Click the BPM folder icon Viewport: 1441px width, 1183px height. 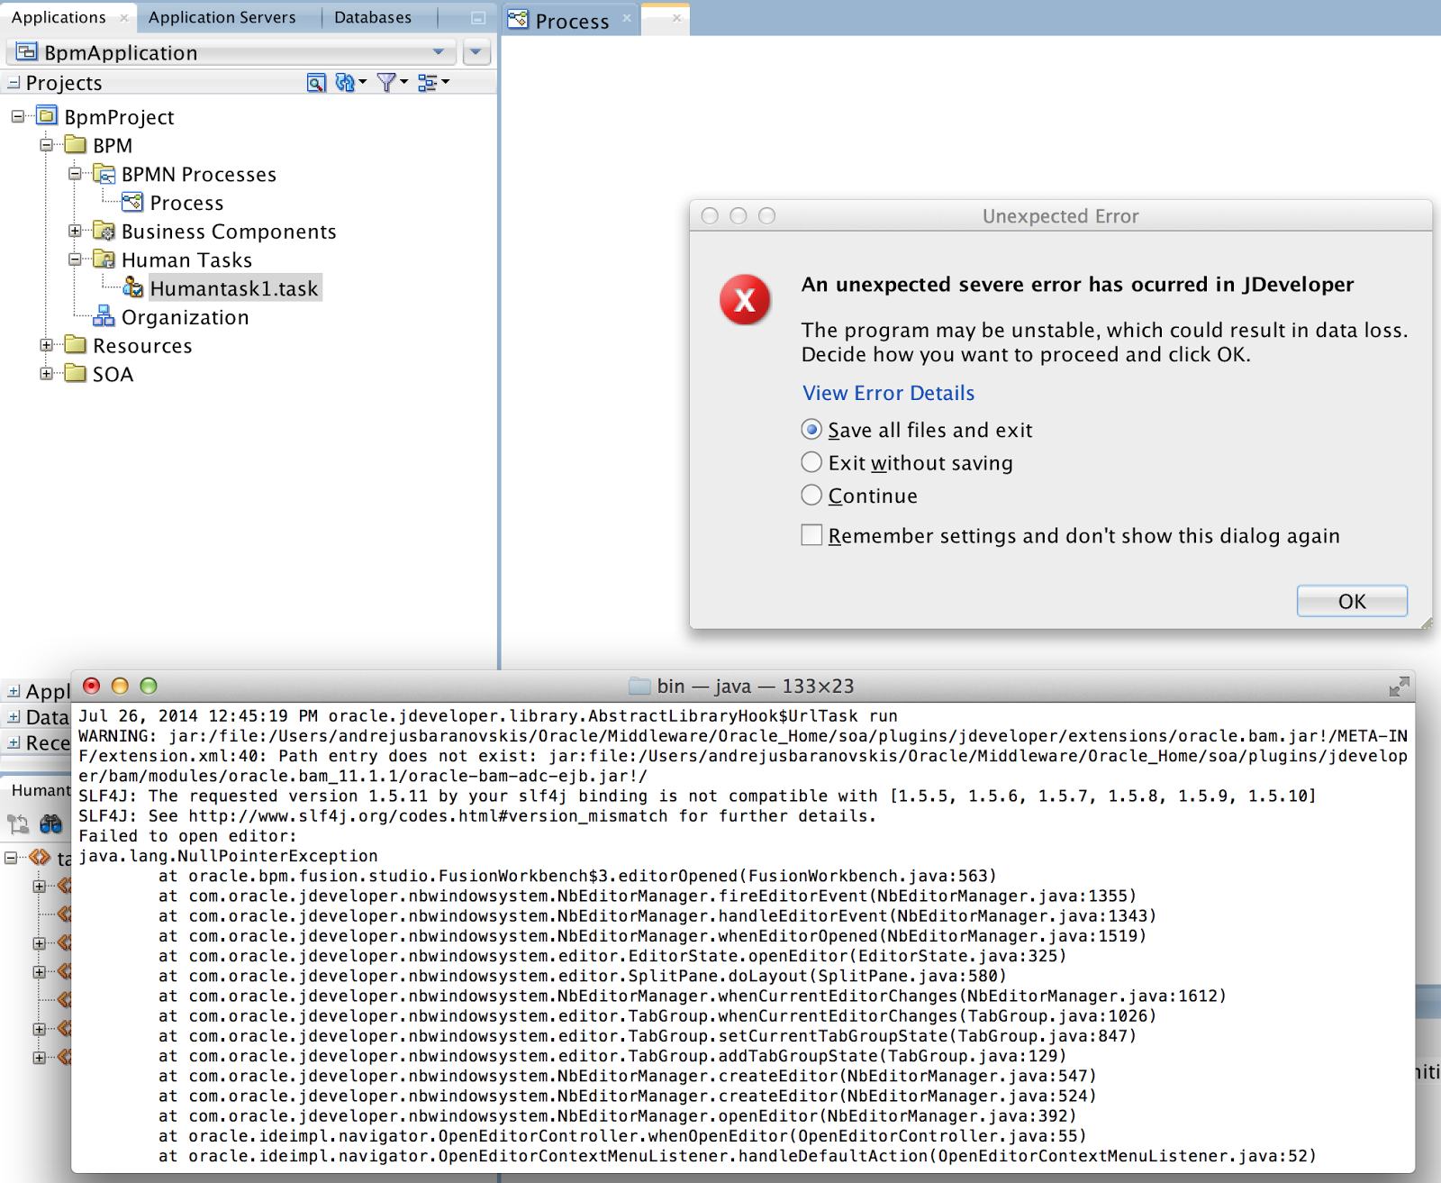point(76,145)
